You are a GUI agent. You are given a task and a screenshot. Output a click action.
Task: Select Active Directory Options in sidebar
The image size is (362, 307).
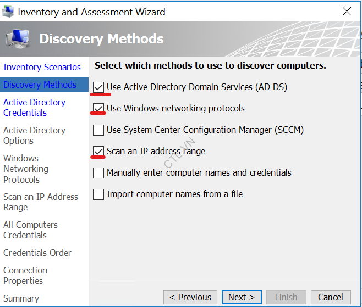pos(35,136)
